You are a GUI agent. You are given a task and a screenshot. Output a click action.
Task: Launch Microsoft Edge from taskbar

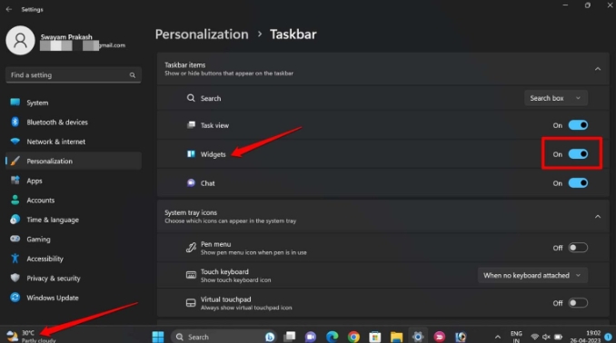(332, 337)
